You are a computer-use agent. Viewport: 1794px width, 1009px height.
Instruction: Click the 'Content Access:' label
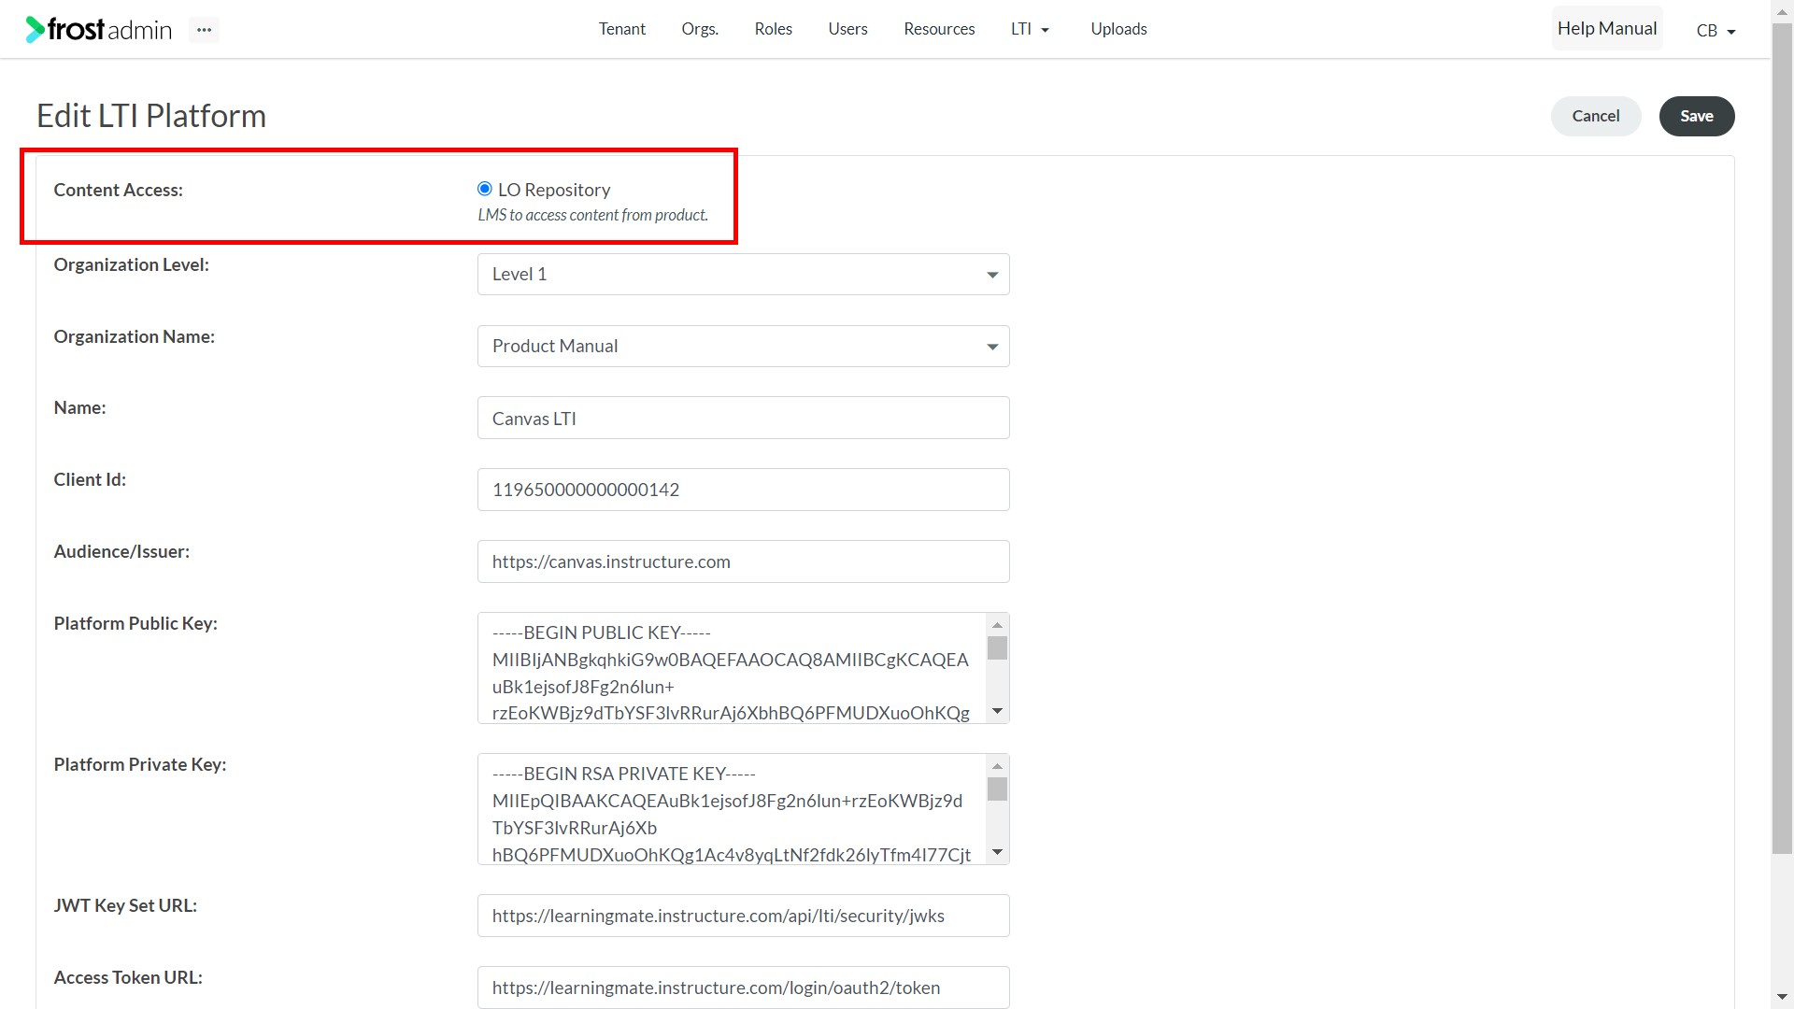[119, 190]
